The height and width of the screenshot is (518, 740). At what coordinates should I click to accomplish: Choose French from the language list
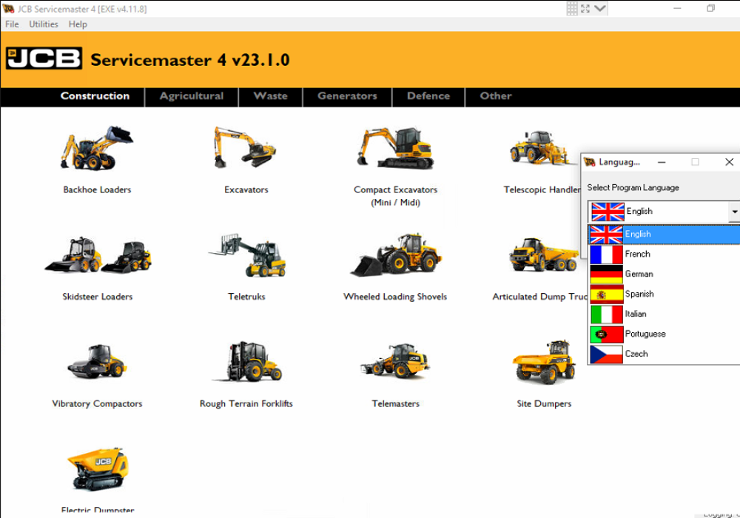(637, 254)
